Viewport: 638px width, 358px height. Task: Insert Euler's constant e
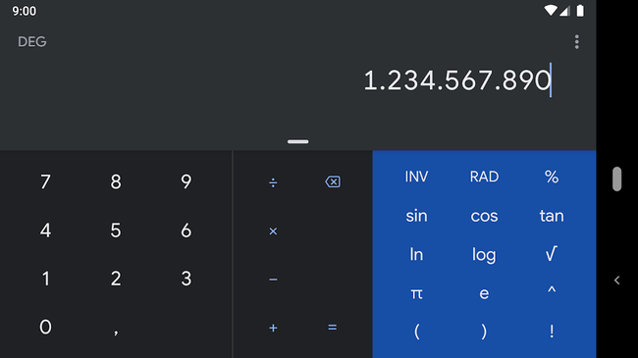[484, 293]
